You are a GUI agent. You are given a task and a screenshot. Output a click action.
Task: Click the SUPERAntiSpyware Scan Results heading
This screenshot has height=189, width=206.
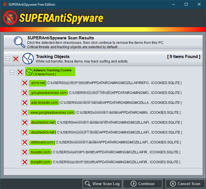click(x=61, y=38)
